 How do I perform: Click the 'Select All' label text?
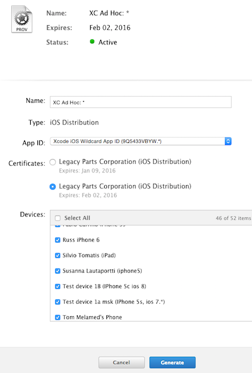77,218
